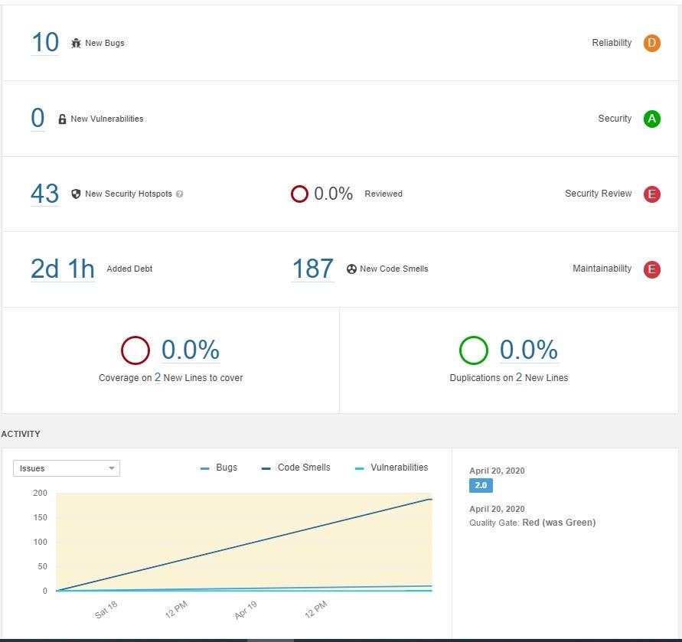Screen dimensions: 682x642
Task: Click the code smell icon beside 187
Action: click(x=351, y=269)
